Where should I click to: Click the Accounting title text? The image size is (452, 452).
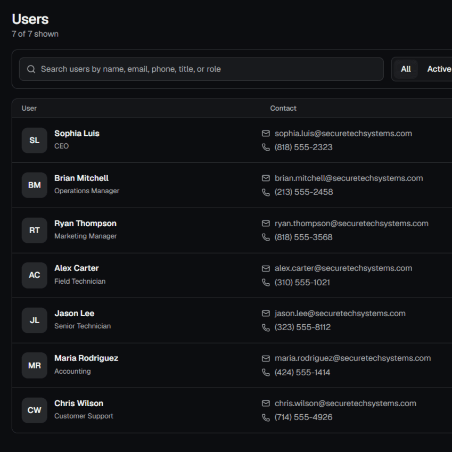pyautogui.click(x=72, y=371)
